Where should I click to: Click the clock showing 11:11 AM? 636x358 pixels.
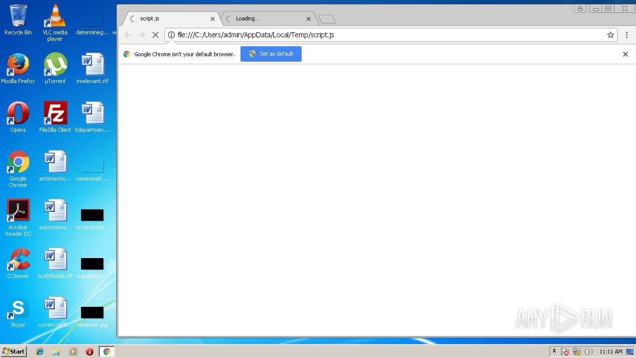[x=611, y=352]
